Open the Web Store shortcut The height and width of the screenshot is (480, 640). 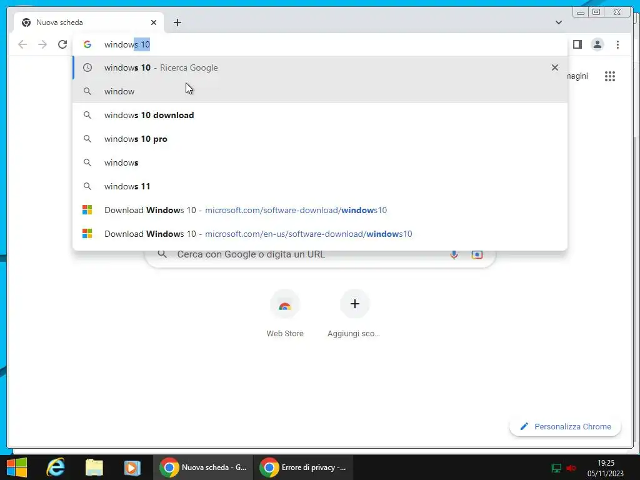[x=285, y=314]
